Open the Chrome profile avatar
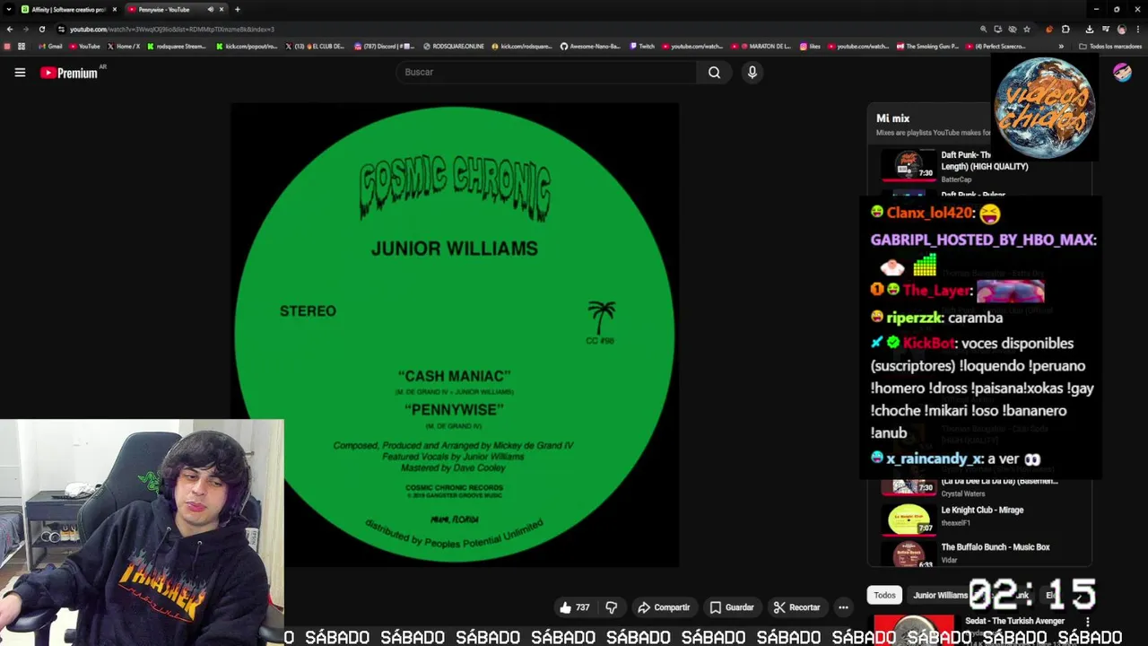 (1121, 29)
